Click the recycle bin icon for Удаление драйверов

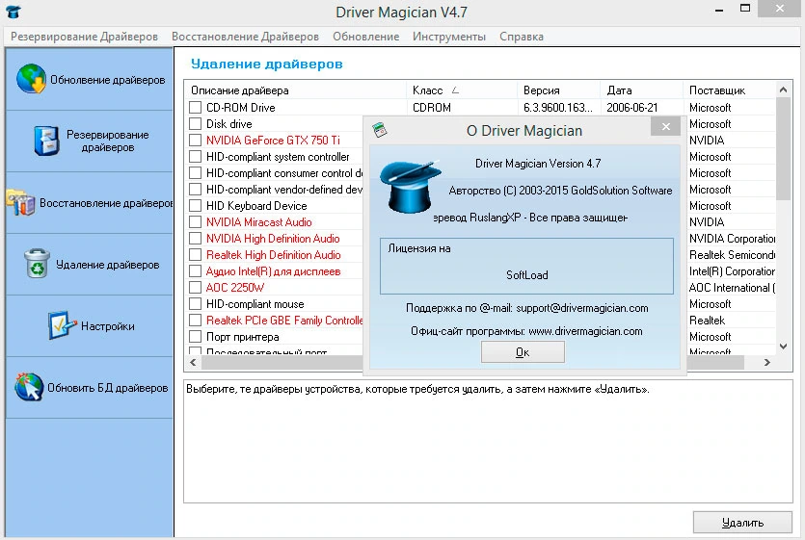pyautogui.click(x=37, y=264)
